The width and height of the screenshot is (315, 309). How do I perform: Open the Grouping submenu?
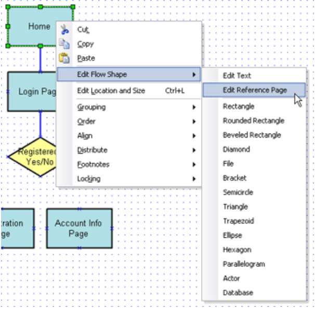tap(91, 107)
